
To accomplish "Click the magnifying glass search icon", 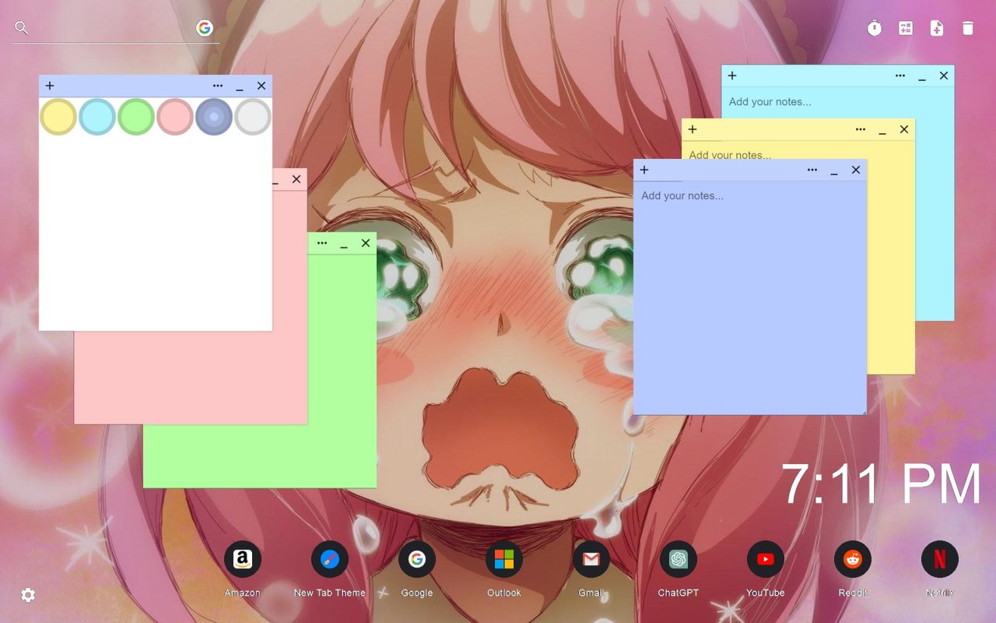I will (x=22, y=28).
